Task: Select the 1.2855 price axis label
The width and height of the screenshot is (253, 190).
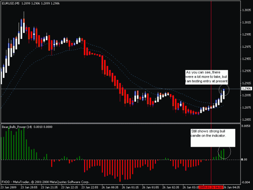Action: (247, 120)
